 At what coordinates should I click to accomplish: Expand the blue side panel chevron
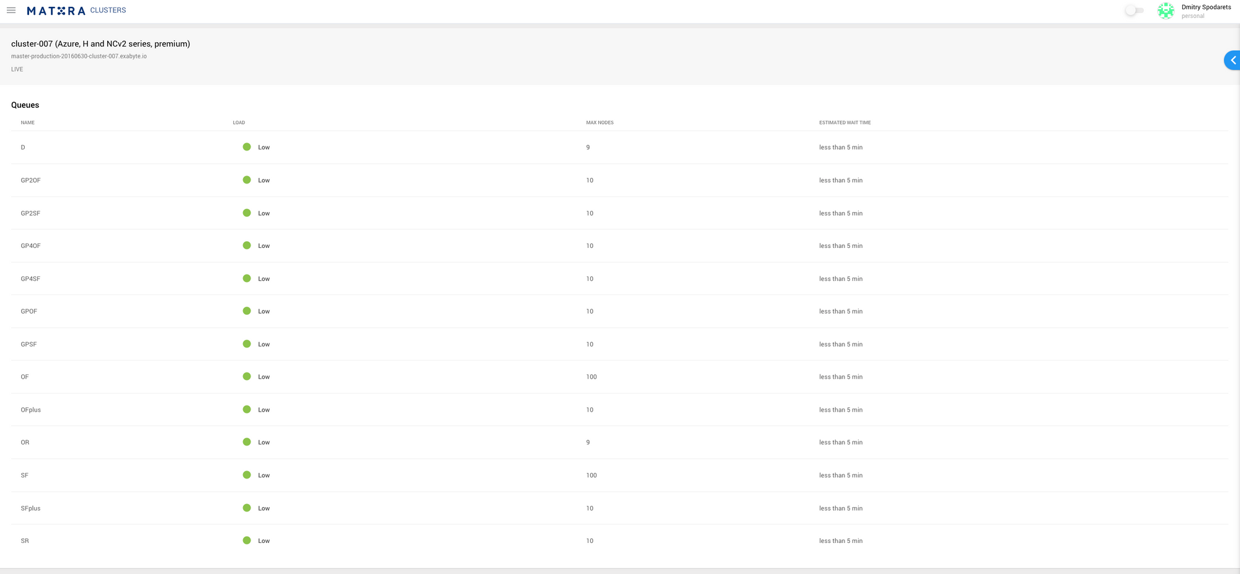(1233, 60)
